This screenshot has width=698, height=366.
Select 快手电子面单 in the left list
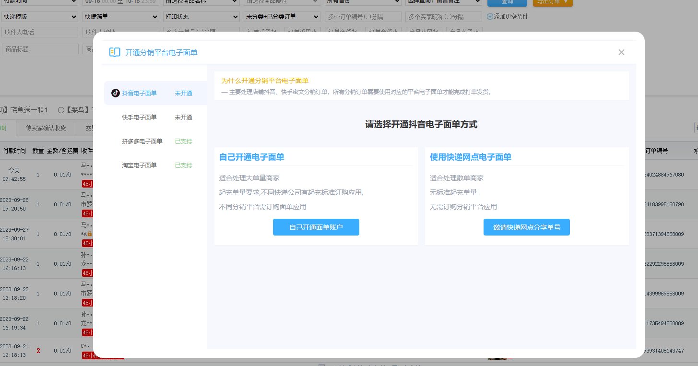[155, 117]
